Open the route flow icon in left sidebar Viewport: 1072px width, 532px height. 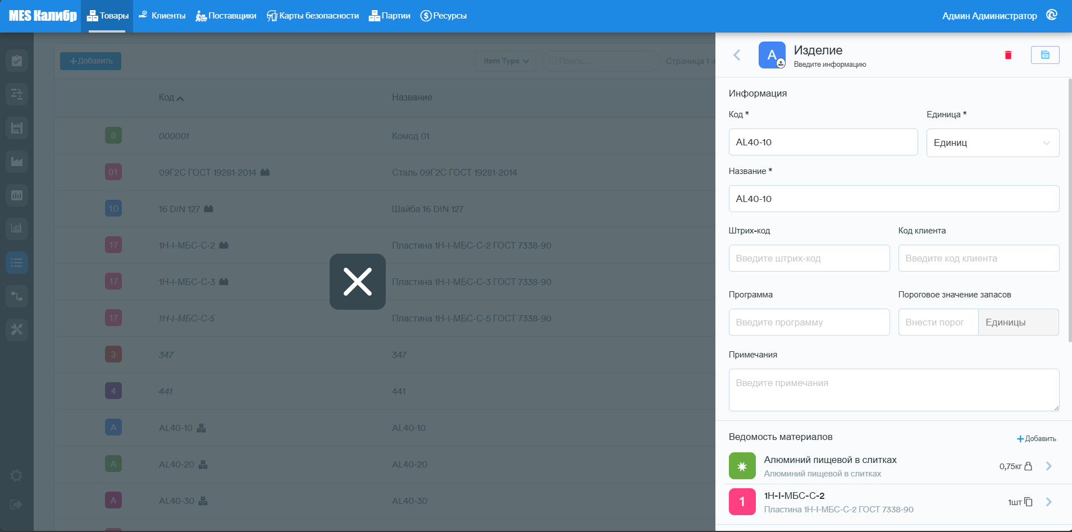17,296
